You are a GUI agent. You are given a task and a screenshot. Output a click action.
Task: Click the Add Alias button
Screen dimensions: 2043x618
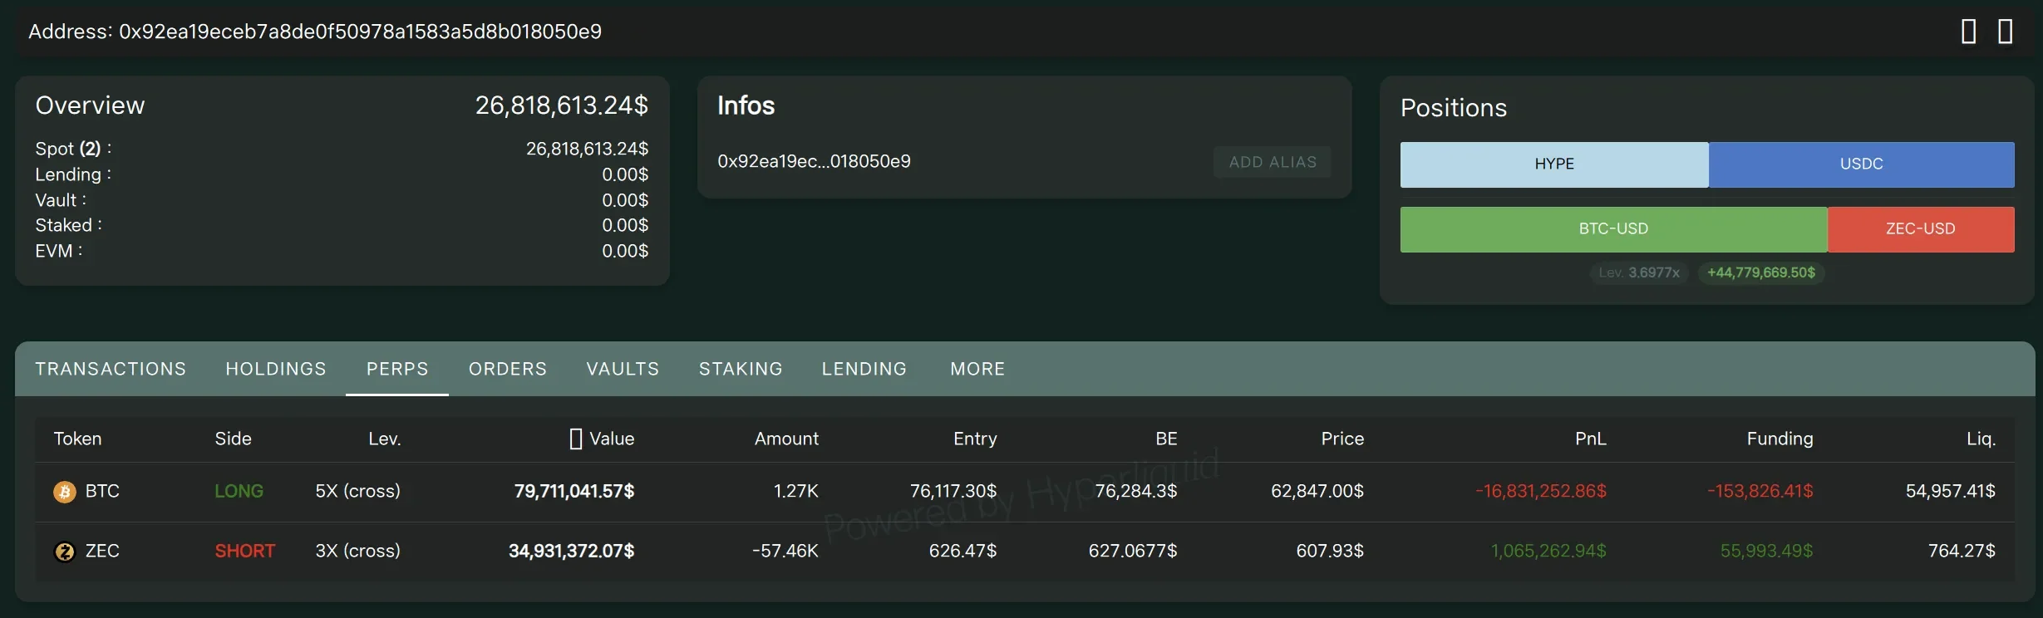pos(1273,162)
